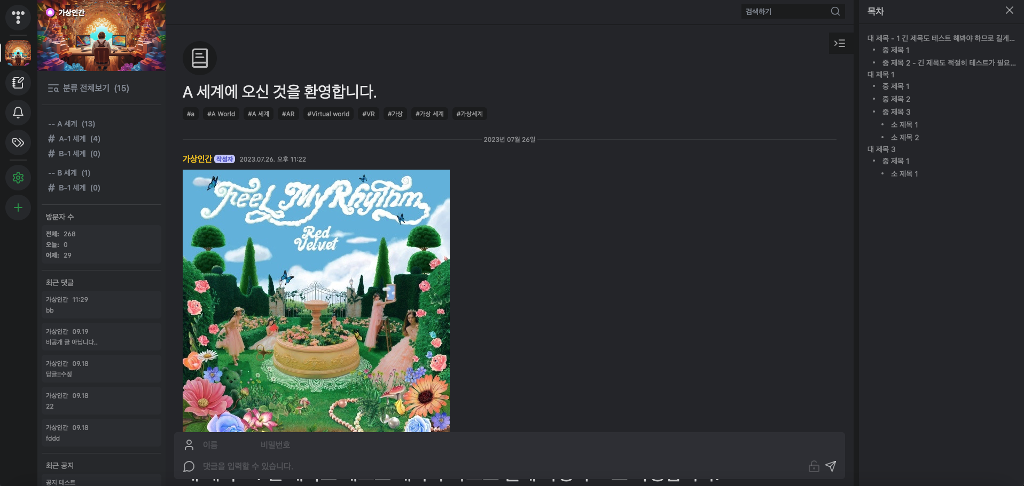Select the blog avatar thumbnail in sidebar
The height and width of the screenshot is (486, 1024).
click(x=18, y=53)
